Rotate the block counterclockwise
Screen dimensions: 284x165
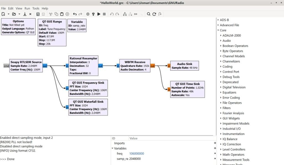[x=111, y=14]
